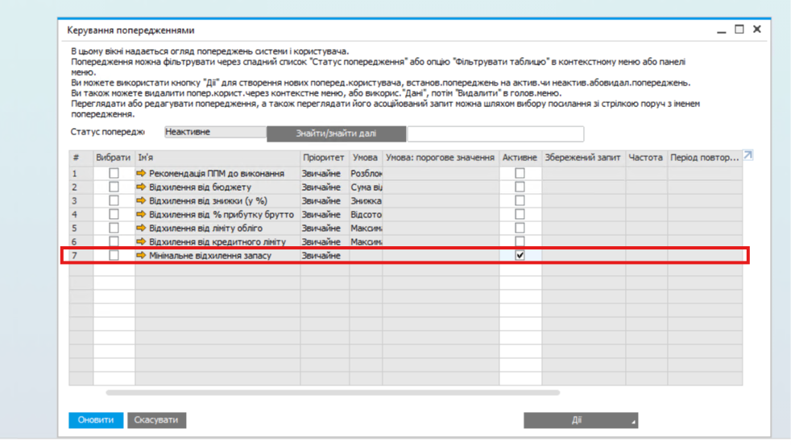Open link arrow for Відхилення від бюджету
791x445 pixels.
click(141, 187)
